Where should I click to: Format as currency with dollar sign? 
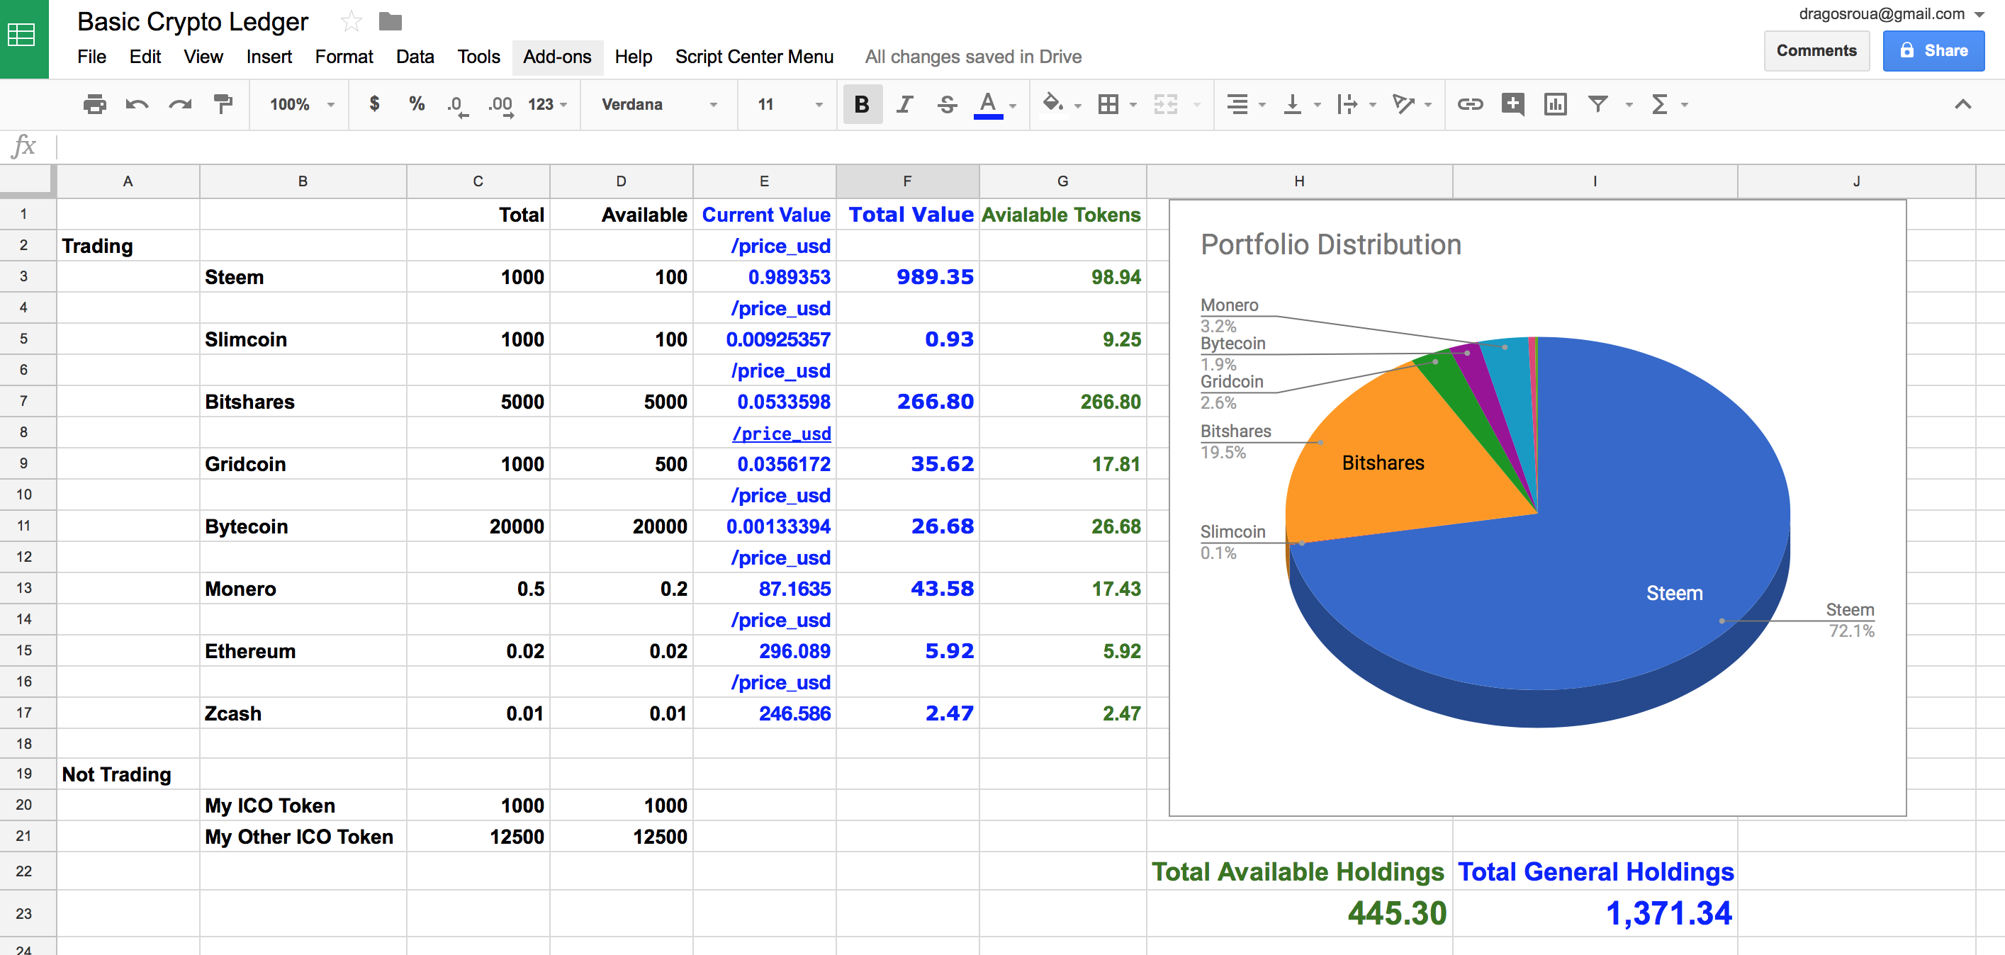(x=374, y=104)
